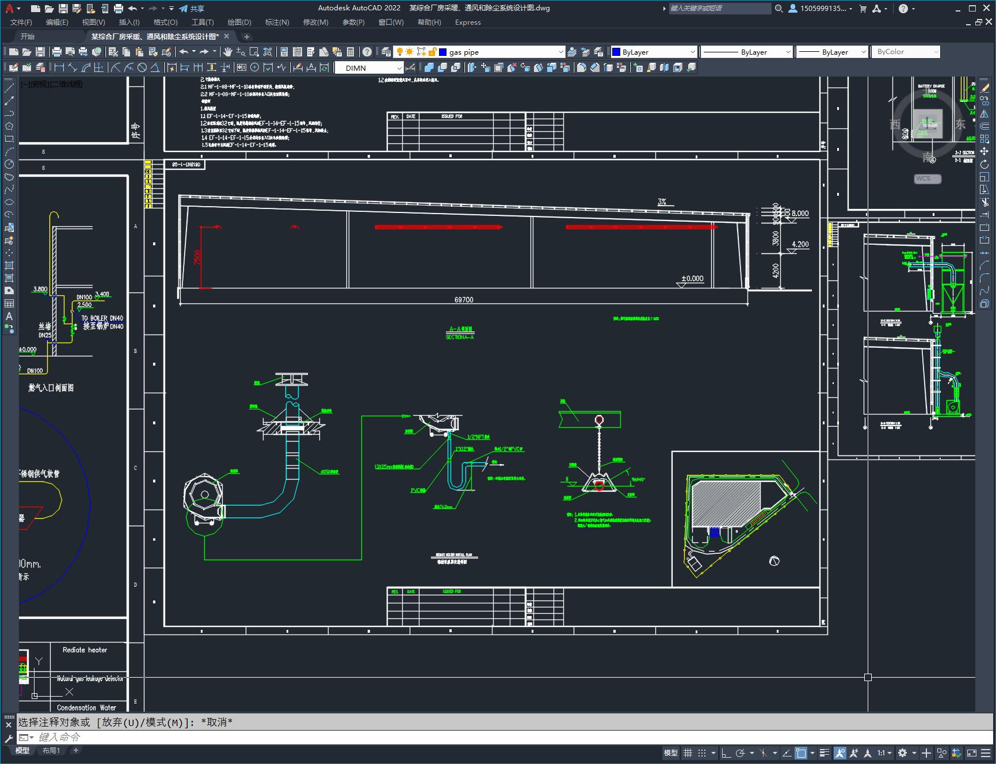Click the Linear dimension tool

tap(60, 67)
